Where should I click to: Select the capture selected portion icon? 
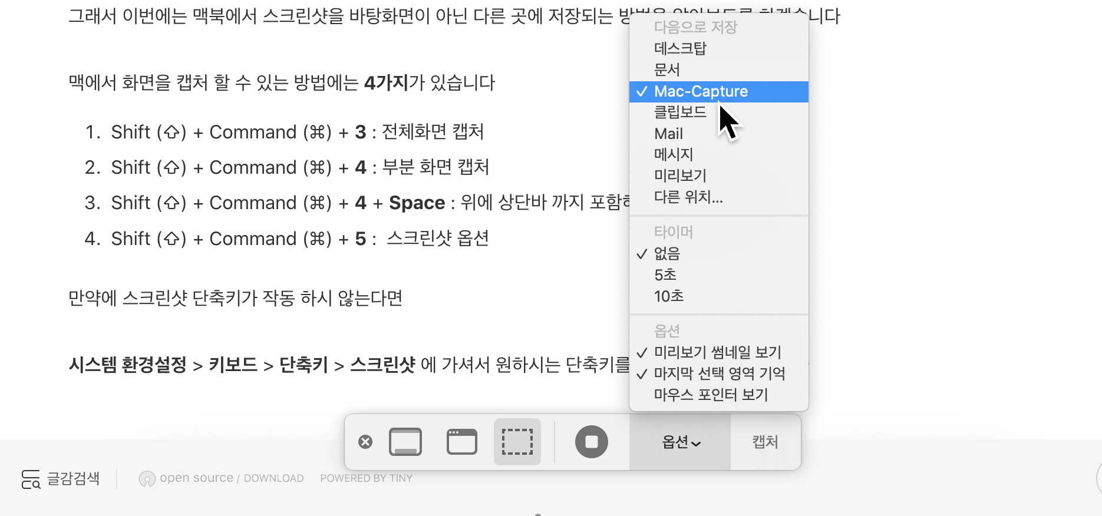(517, 442)
